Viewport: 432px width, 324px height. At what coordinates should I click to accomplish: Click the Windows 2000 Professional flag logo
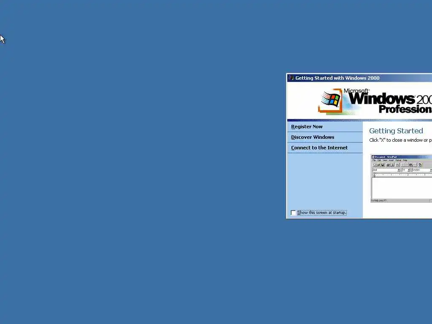(330, 101)
